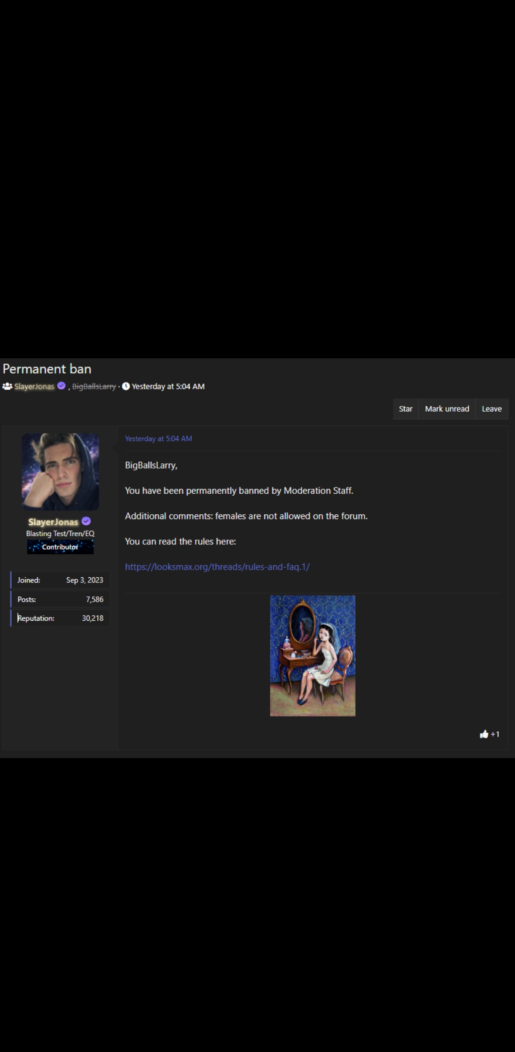This screenshot has width=515, height=1052.
Task: Click the thumbs up reaction icon
Action: (484, 734)
